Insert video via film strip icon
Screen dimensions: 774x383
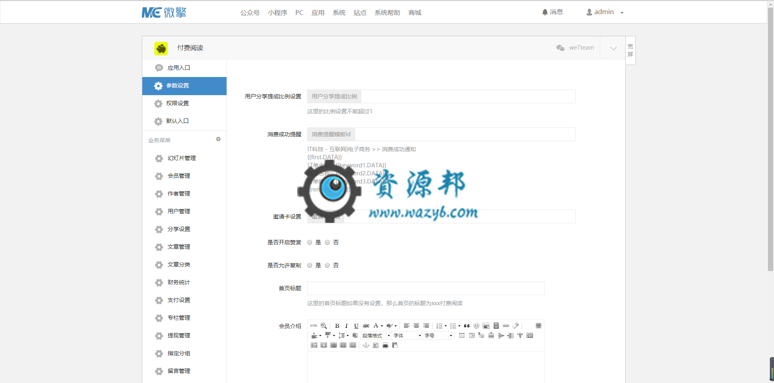pyautogui.click(x=496, y=326)
